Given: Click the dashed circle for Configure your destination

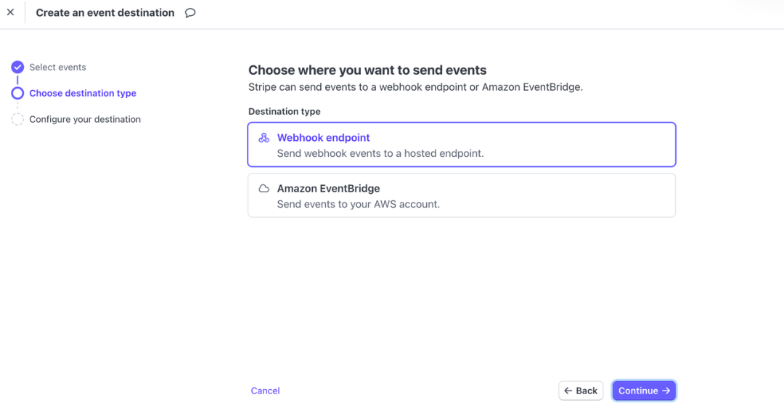Looking at the screenshot, I should (x=17, y=119).
